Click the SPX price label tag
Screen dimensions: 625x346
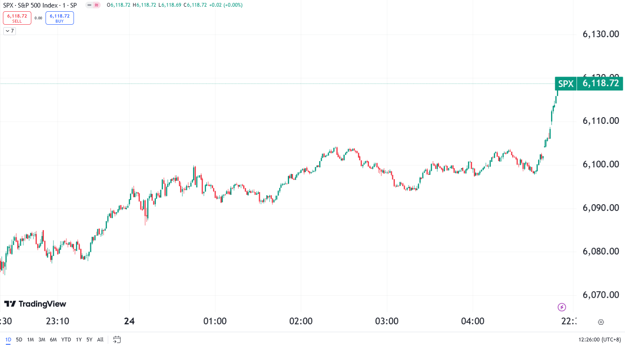[x=566, y=84]
